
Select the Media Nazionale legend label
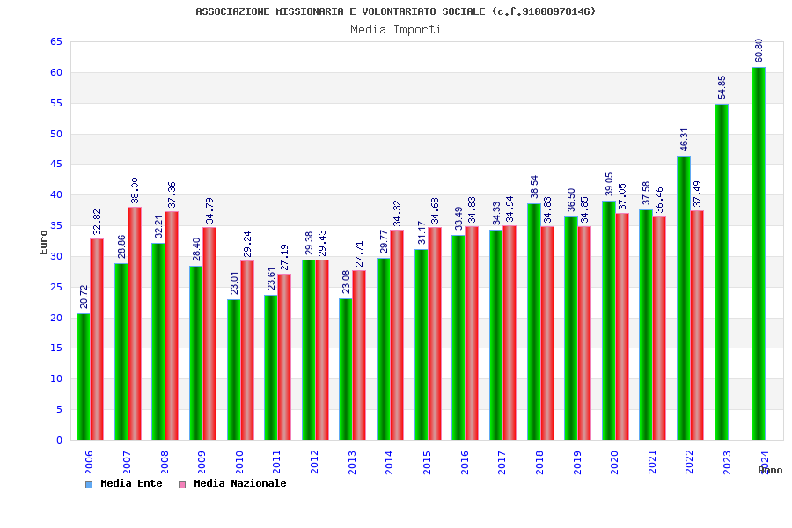pyautogui.click(x=240, y=483)
